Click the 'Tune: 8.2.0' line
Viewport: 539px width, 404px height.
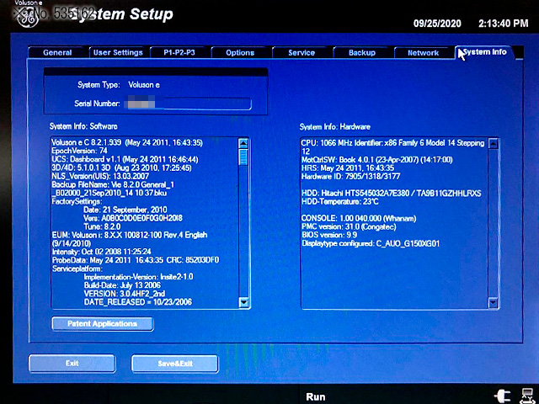pyautogui.click(x=102, y=226)
